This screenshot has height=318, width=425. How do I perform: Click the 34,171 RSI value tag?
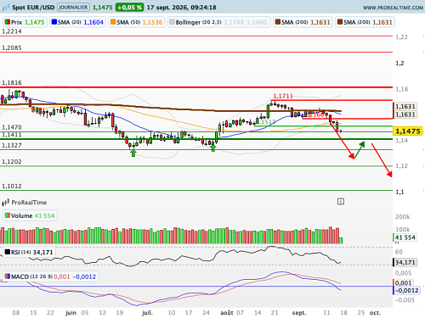coord(405,262)
